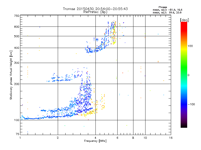Click the y-axis tick label '300'
Viewport: 201px width, 150px height.
pyautogui.click(x=17, y=63)
